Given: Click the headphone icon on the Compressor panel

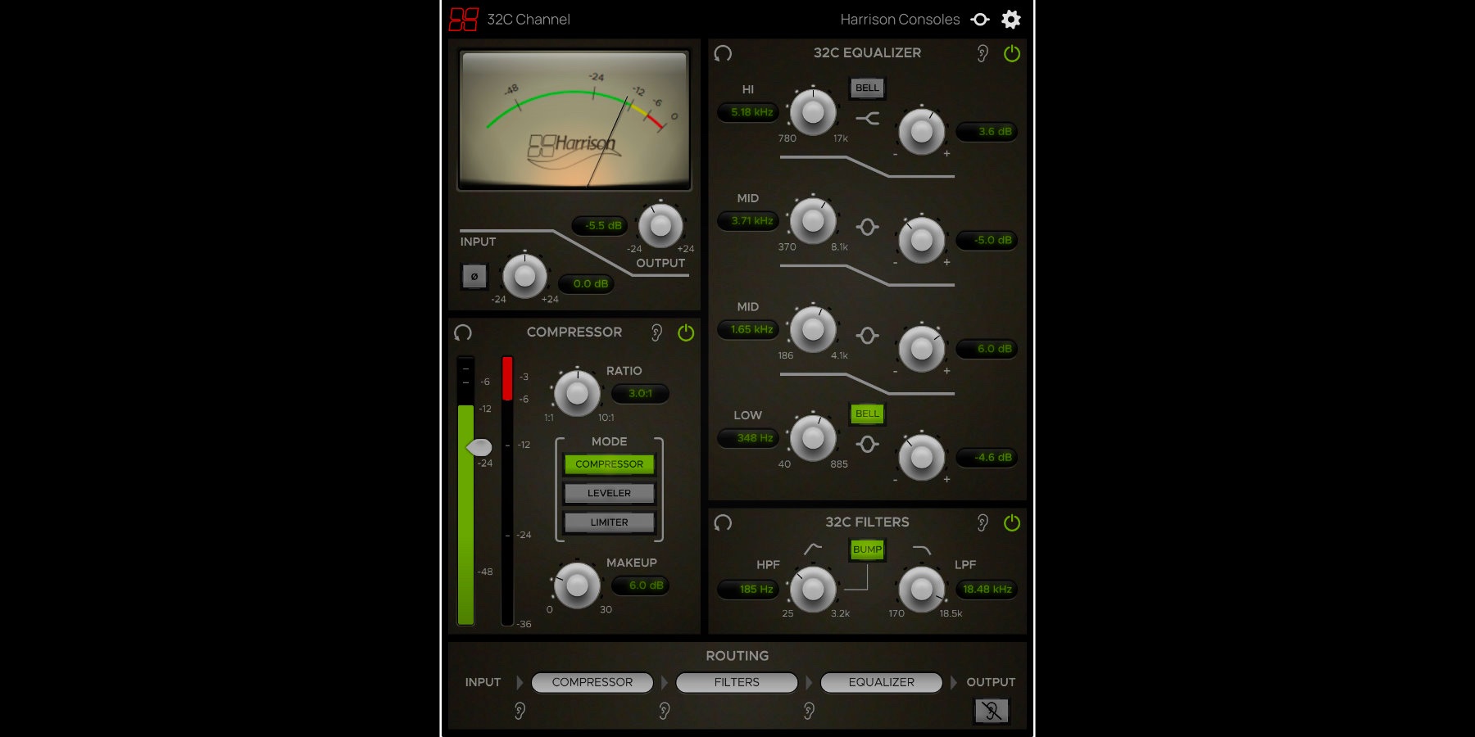Looking at the screenshot, I should coord(464,332).
